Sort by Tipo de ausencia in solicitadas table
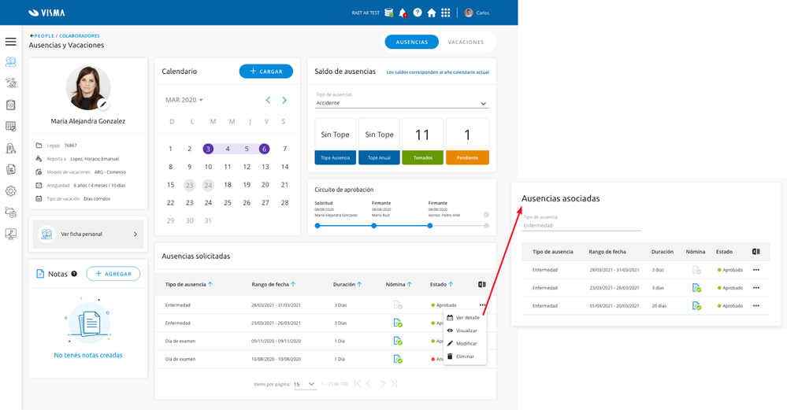The image size is (787, 410). click(210, 284)
